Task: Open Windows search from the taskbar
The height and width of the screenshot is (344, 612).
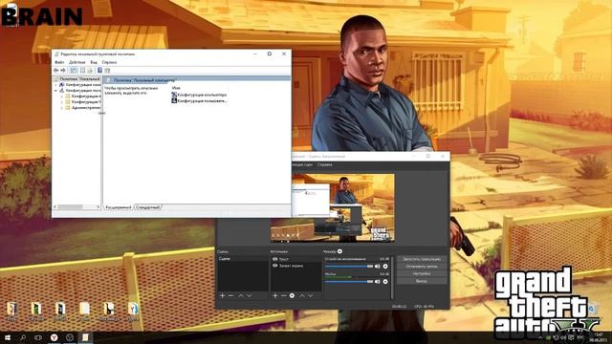Action: [x=23, y=337]
